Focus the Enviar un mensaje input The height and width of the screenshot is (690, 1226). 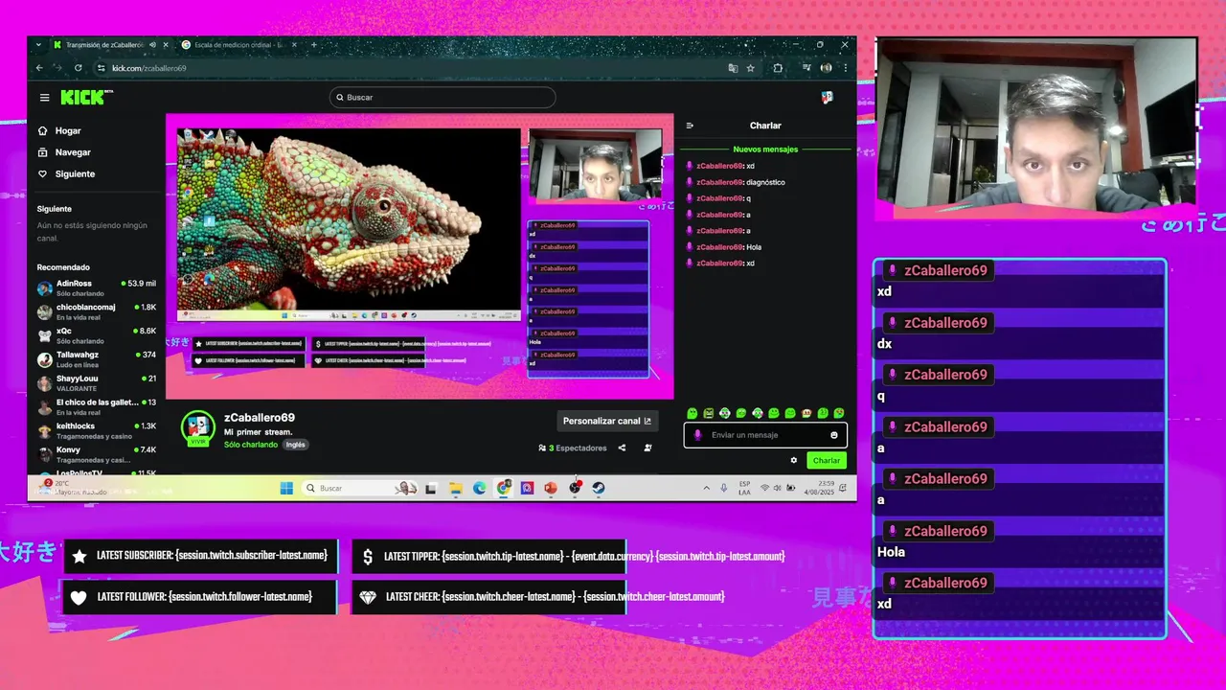pos(764,435)
